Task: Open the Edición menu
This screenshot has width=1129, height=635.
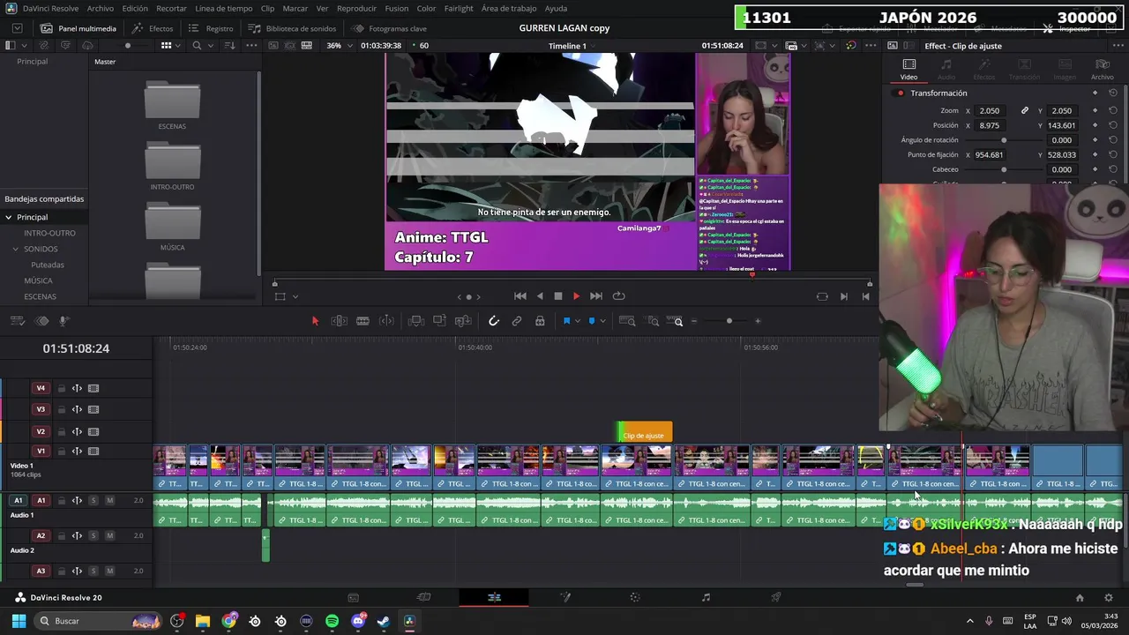Action: click(x=135, y=8)
